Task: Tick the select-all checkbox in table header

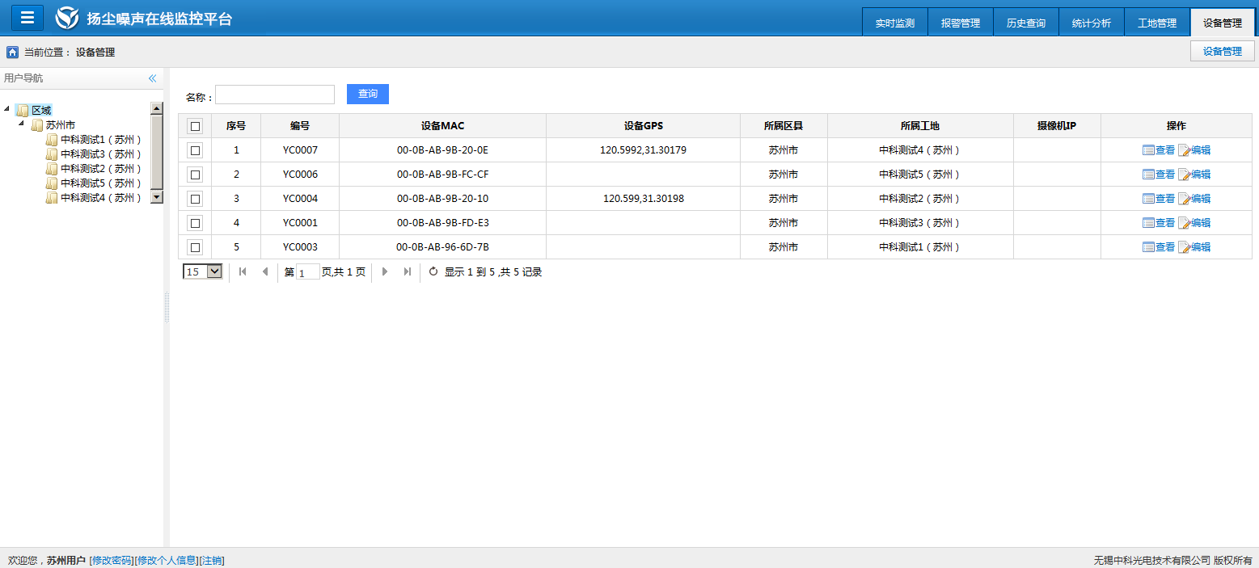Action: [x=195, y=126]
